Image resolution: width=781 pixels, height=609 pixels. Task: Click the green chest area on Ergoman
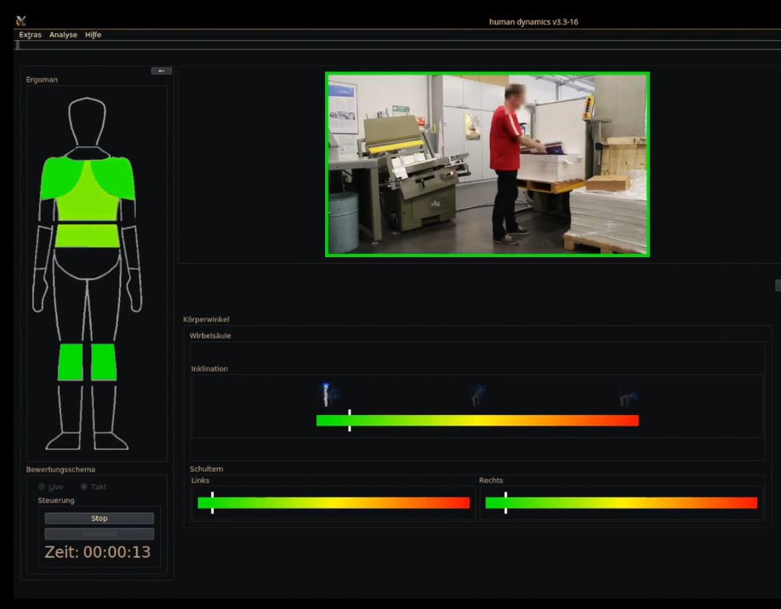point(87,192)
